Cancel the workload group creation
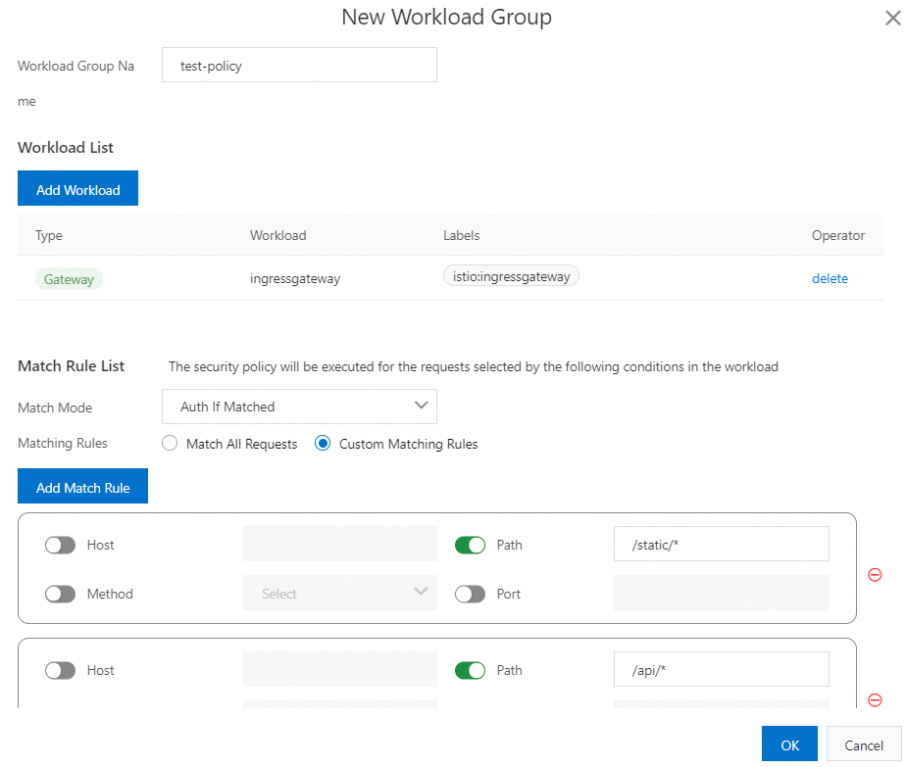 [x=863, y=745]
